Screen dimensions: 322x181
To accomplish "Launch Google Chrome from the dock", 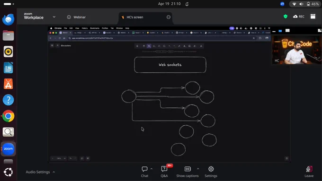I will (8, 116).
